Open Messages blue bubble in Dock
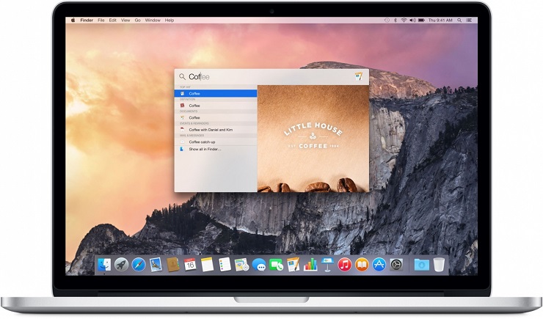The image size is (543, 319). point(259,265)
